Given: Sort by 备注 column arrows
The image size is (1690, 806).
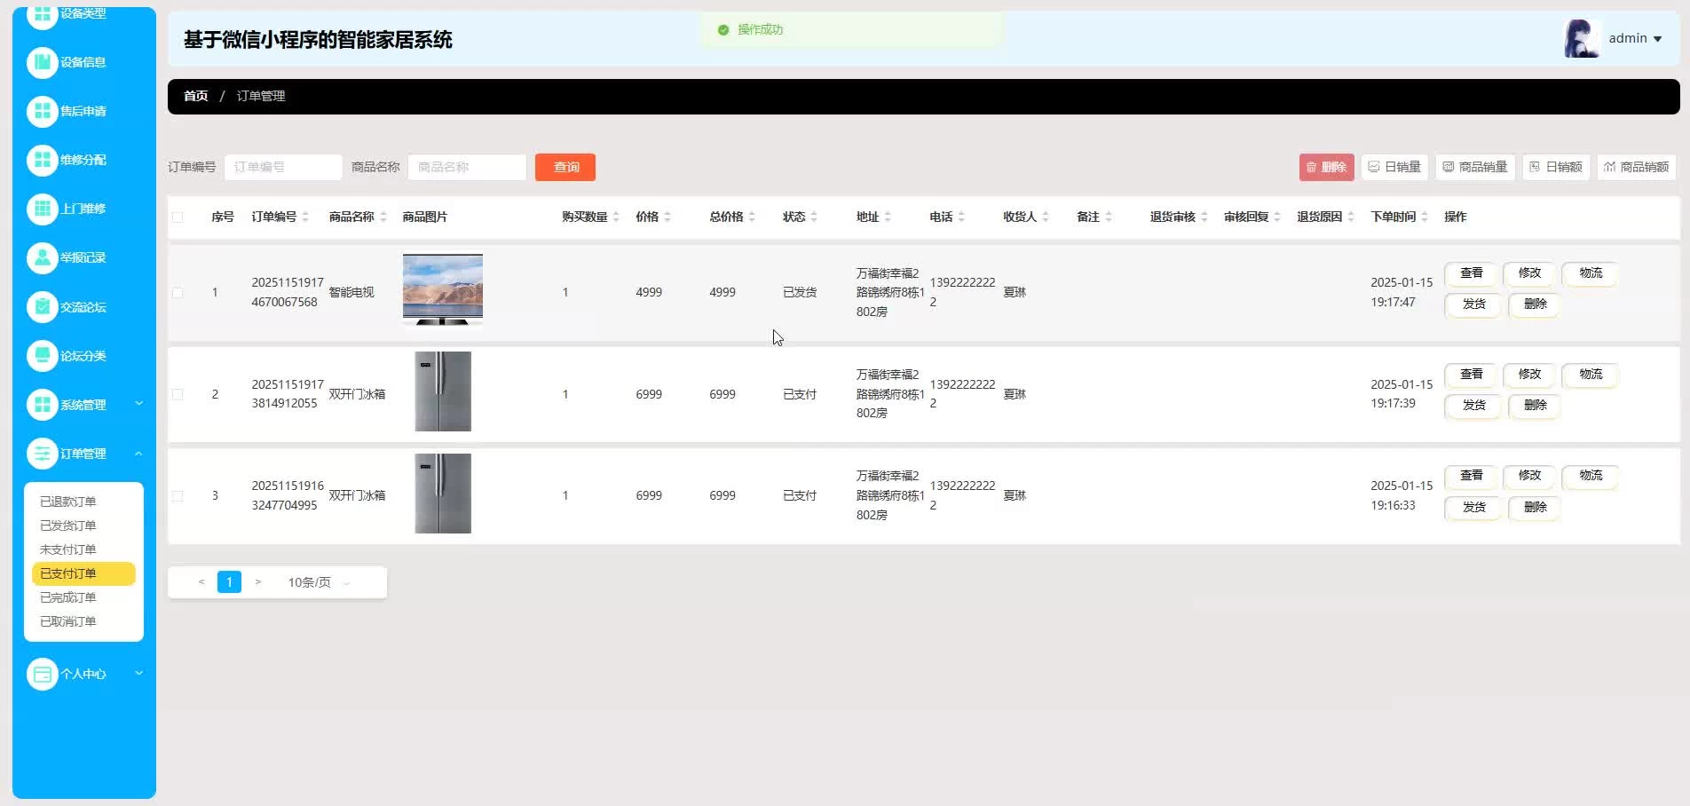Looking at the screenshot, I should tap(1109, 217).
